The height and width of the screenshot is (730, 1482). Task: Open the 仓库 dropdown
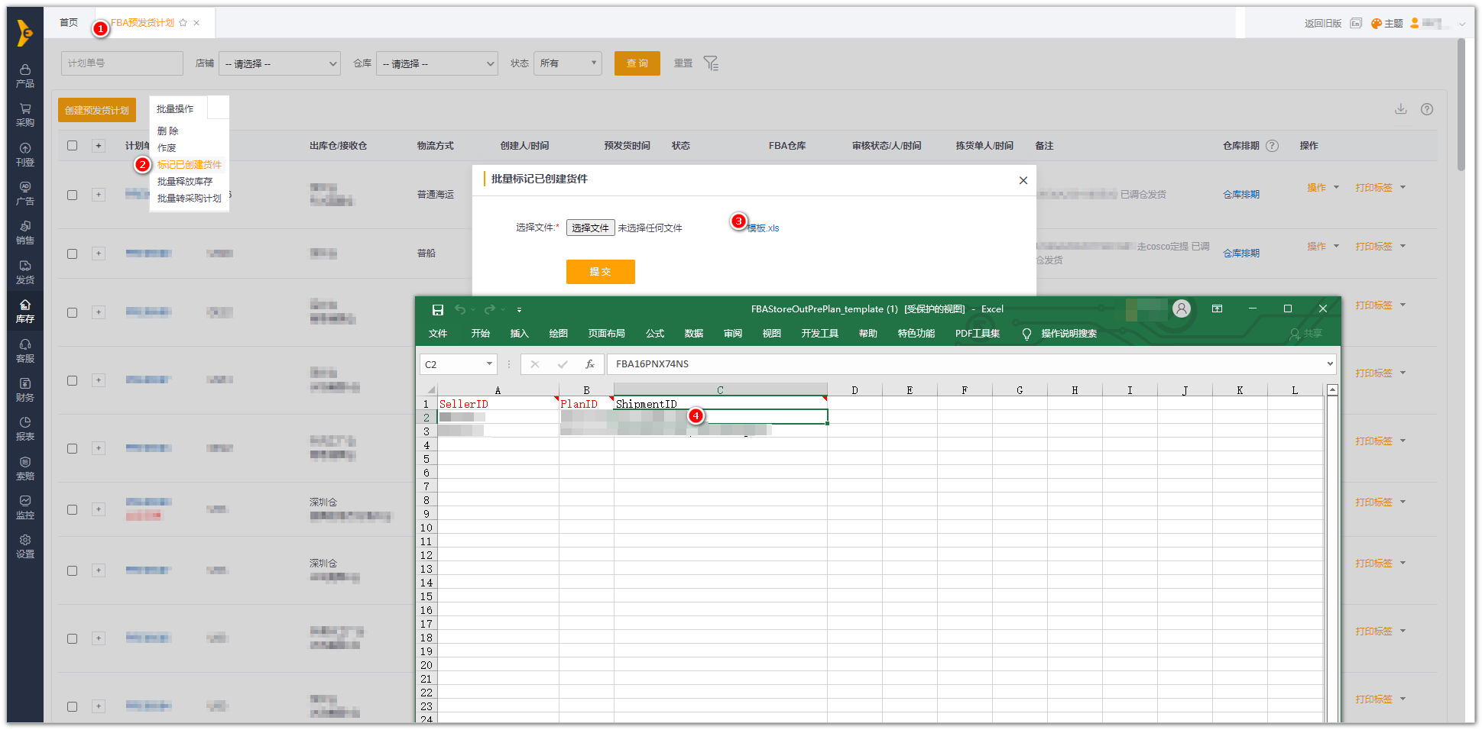tap(437, 63)
